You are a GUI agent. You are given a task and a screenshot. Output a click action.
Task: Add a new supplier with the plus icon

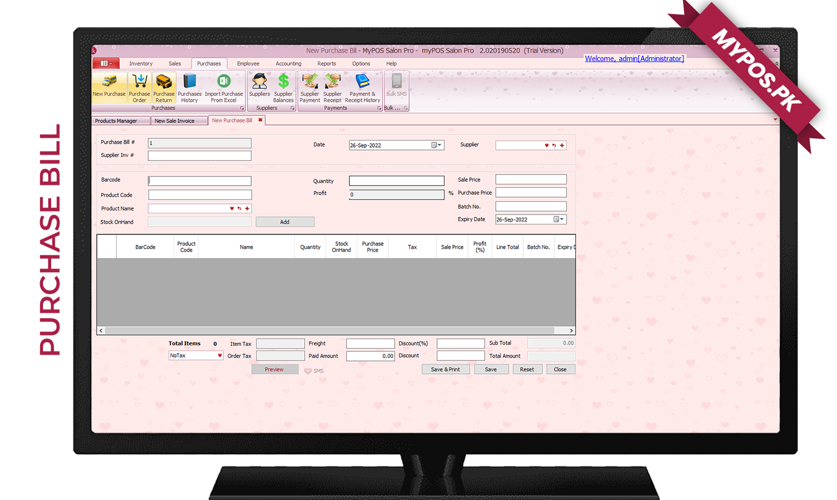pos(562,145)
